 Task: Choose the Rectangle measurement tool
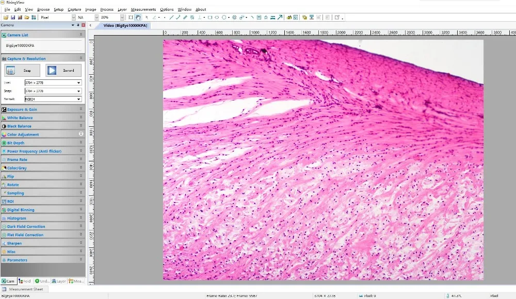(x=210, y=18)
